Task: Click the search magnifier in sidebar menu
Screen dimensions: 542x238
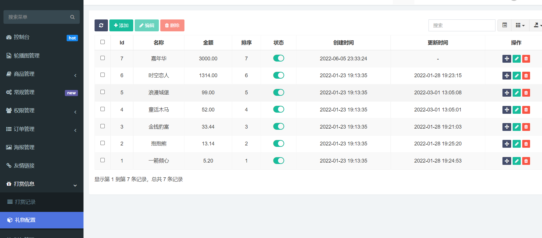Action: tap(72, 17)
